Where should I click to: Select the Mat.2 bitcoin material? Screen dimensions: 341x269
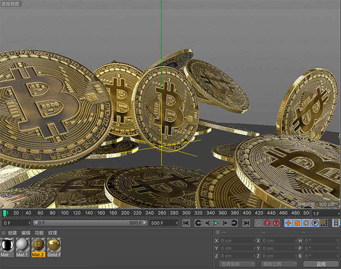pos(38,248)
